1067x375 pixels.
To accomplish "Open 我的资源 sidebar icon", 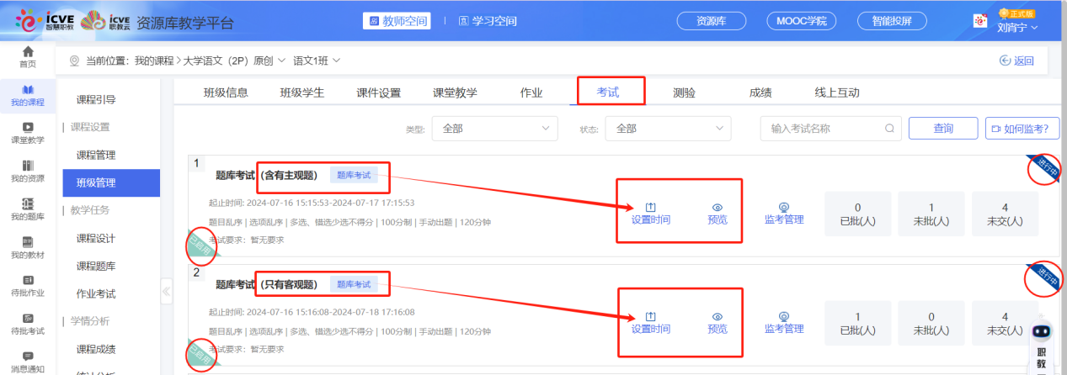I will pyautogui.click(x=28, y=165).
